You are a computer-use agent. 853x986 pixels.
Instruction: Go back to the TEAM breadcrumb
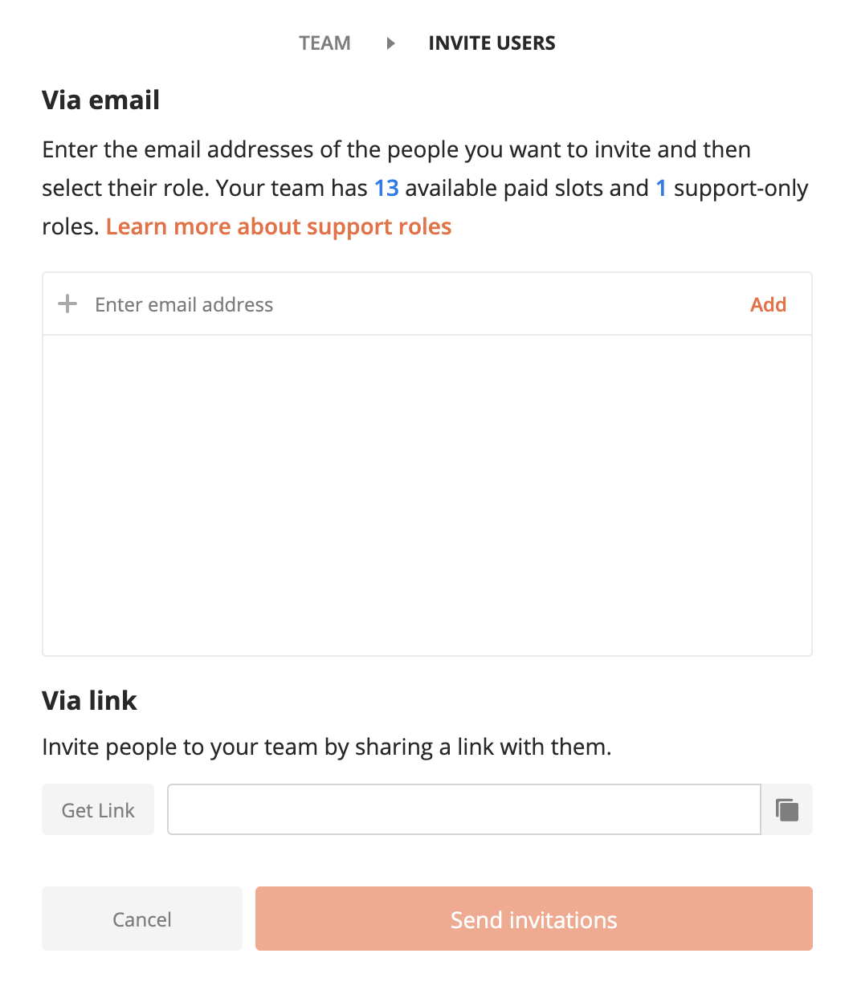coord(324,43)
